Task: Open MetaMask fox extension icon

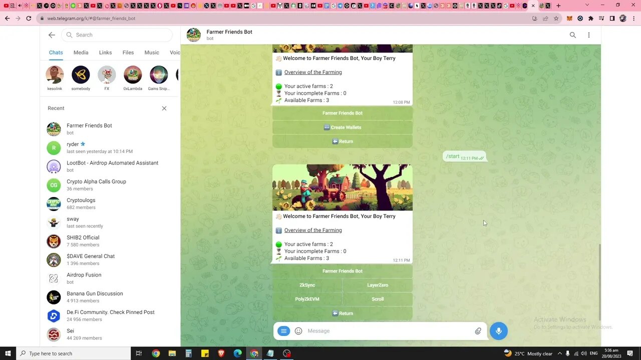Action: click(569, 18)
